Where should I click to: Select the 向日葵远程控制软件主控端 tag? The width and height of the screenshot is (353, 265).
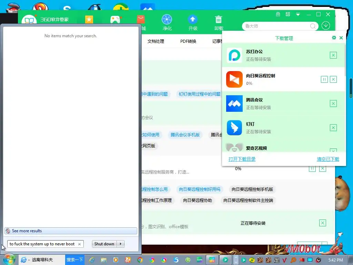coord(248,200)
